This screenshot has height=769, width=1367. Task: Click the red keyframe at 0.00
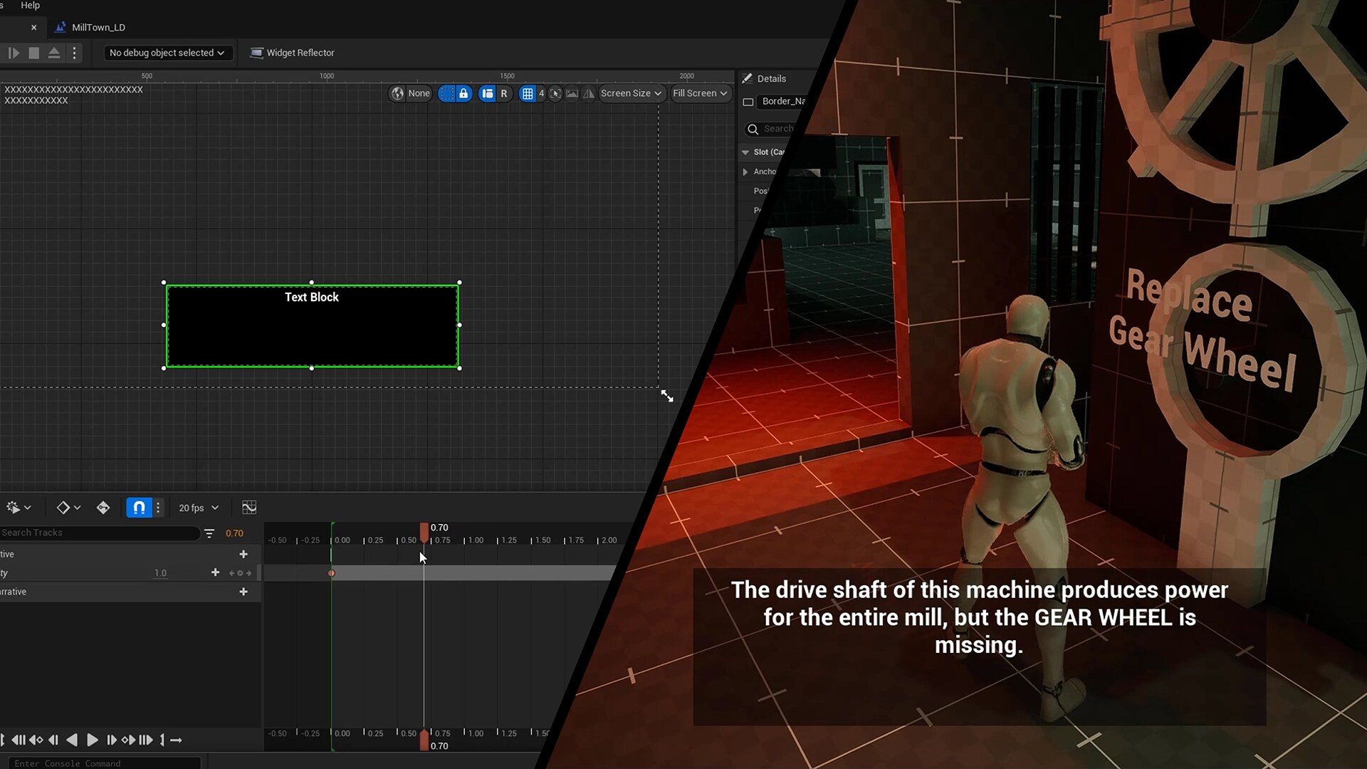click(332, 573)
